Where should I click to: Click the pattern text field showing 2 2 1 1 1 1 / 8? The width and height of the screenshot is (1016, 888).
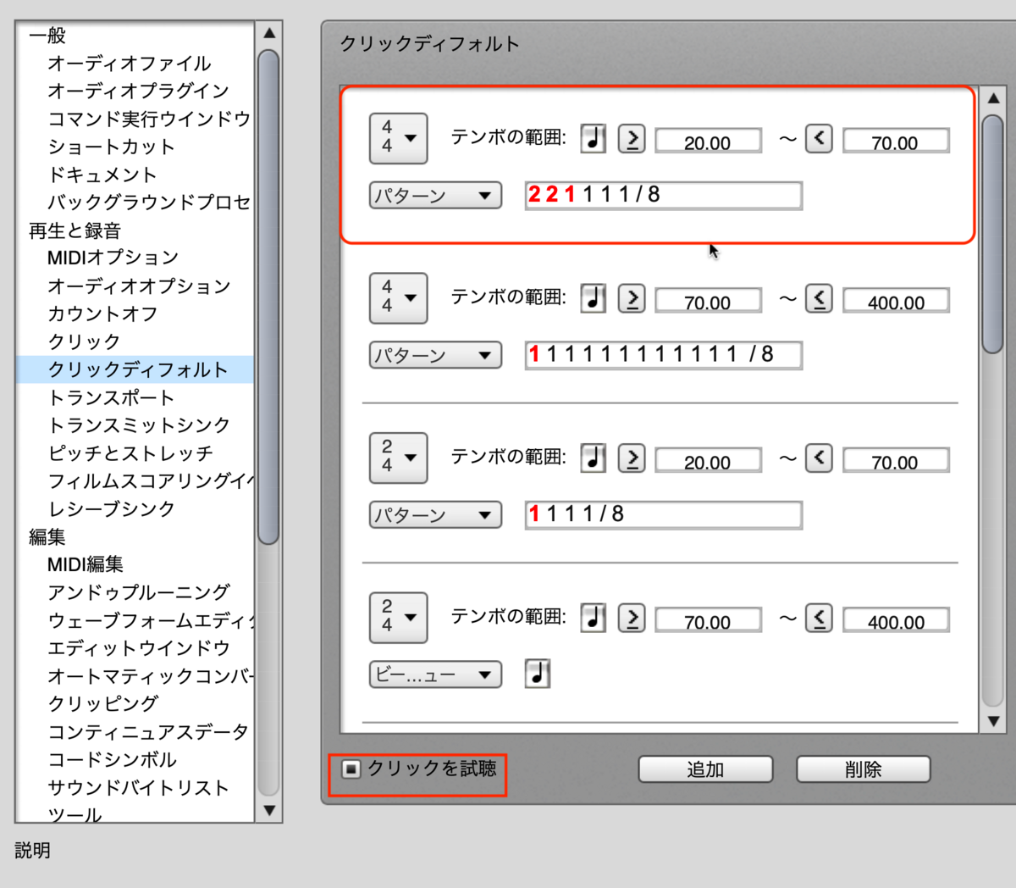(x=662, y=196)
